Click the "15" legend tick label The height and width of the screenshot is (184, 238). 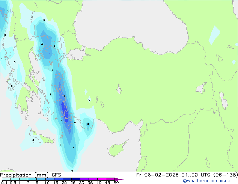click(56, 182)
